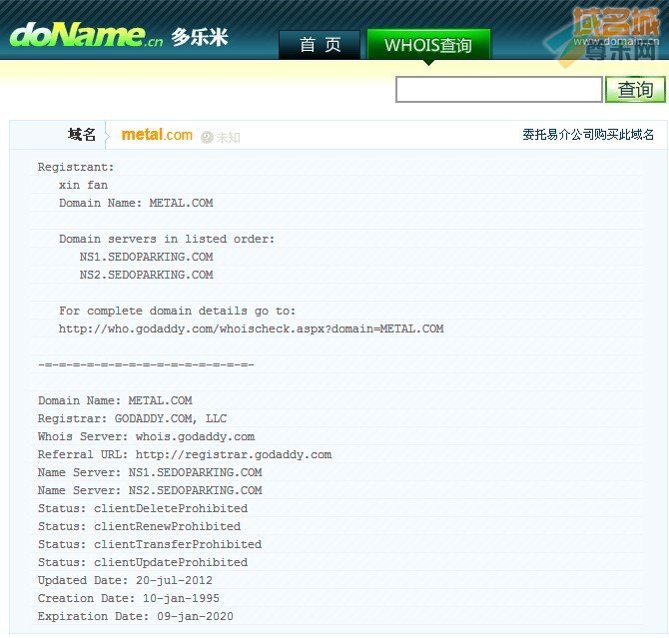Open the 首页 home tab
The image size is (669, 638).
click(x=320, y=44)
